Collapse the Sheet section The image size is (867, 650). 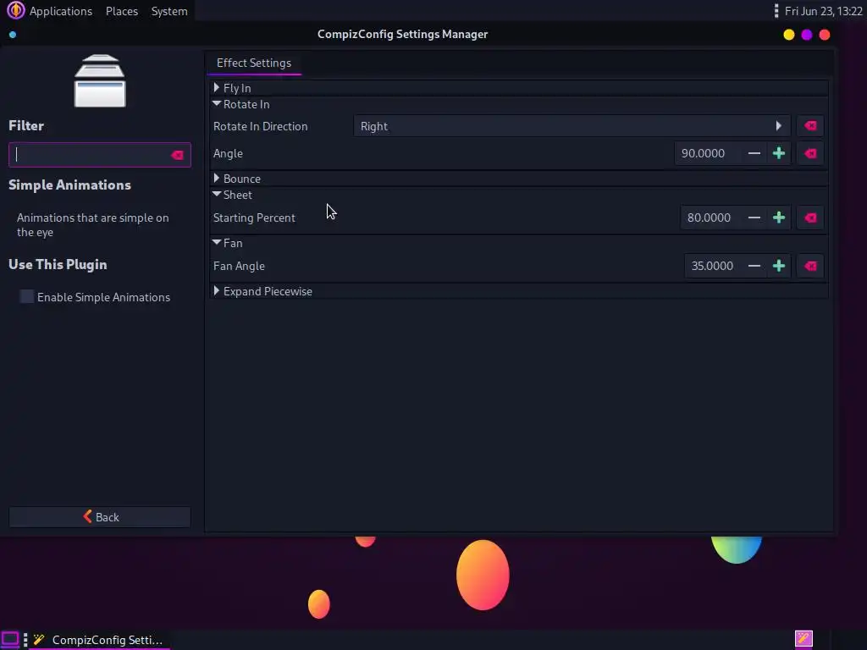[x=217, y=195]
